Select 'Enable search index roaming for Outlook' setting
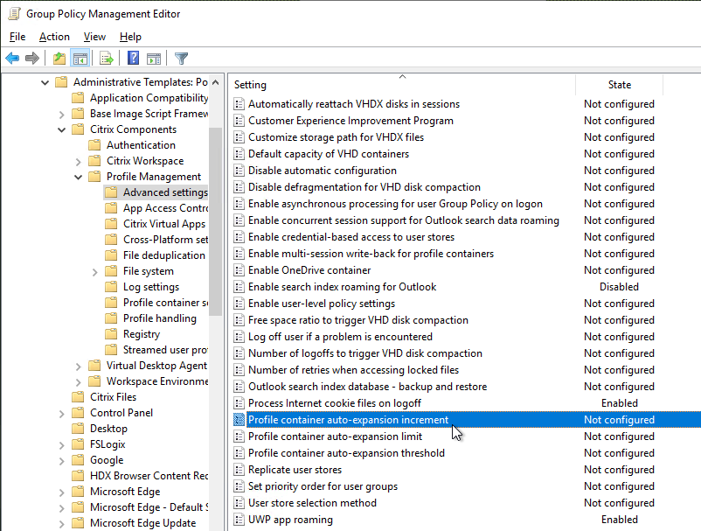The width and height of the screenshot is (701, 531). (343, 287)
